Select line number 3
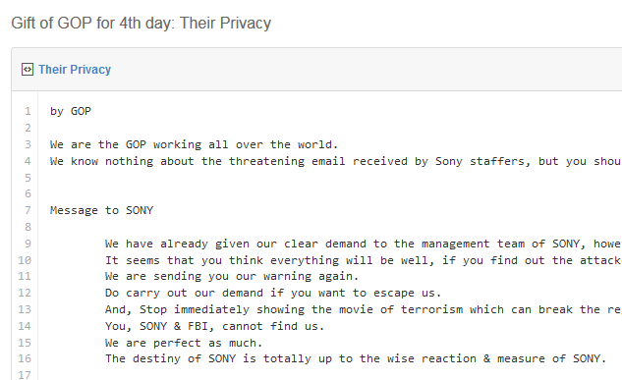 point(28,144)
